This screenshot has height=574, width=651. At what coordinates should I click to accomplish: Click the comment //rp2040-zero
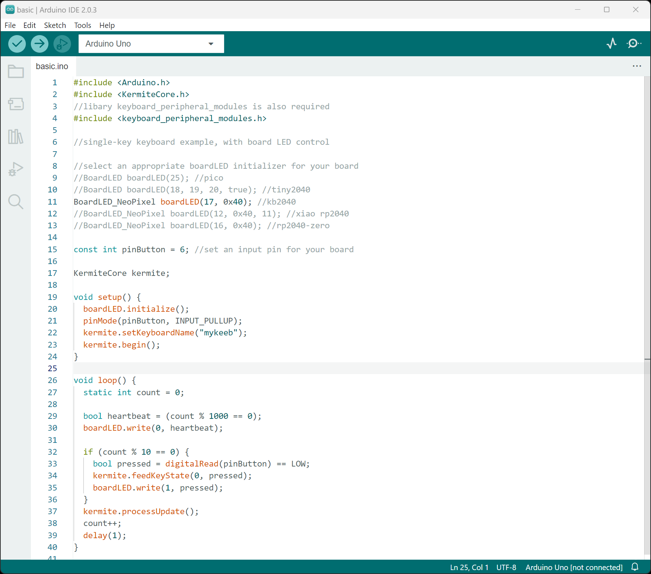pos(298,225)
